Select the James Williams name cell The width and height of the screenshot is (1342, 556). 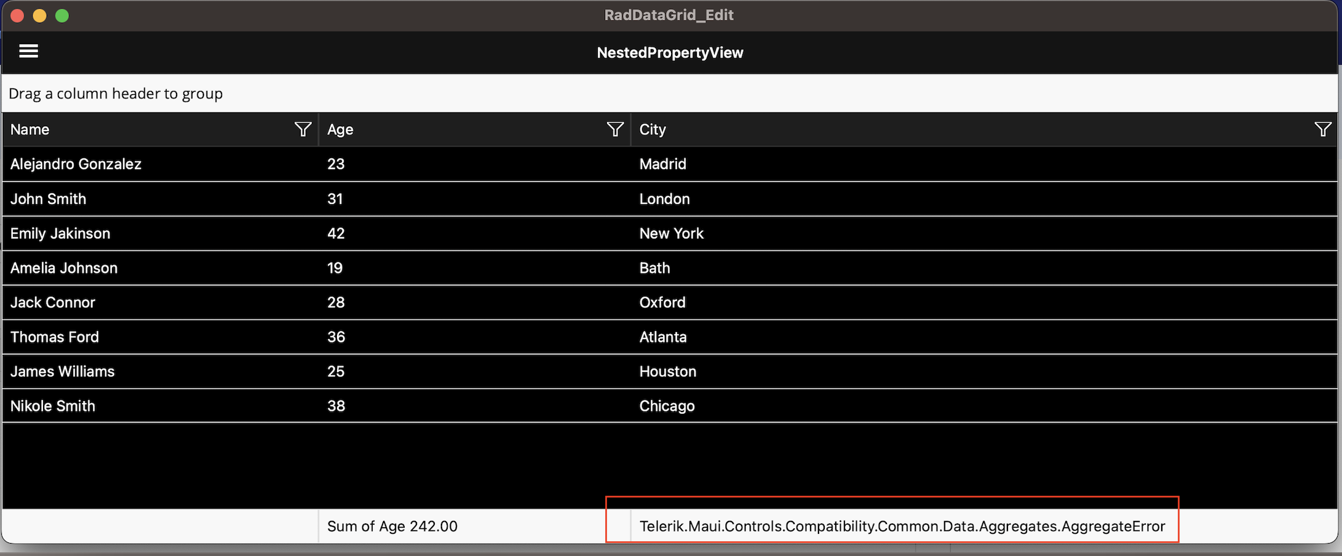[62, 371]
